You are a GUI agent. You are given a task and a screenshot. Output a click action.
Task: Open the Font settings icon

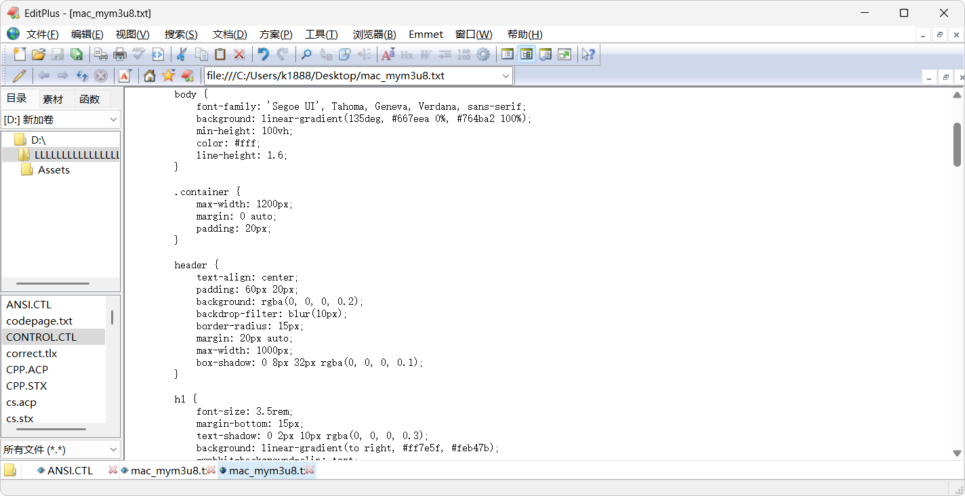tap(388, 55)
